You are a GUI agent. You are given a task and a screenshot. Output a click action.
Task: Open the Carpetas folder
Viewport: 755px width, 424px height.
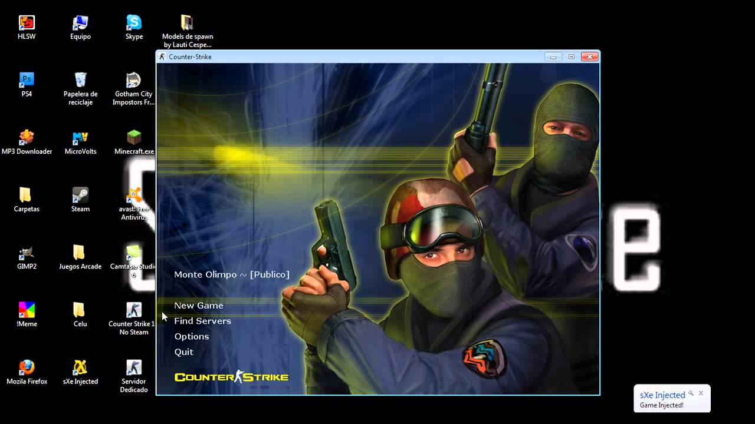click(27, 200)
